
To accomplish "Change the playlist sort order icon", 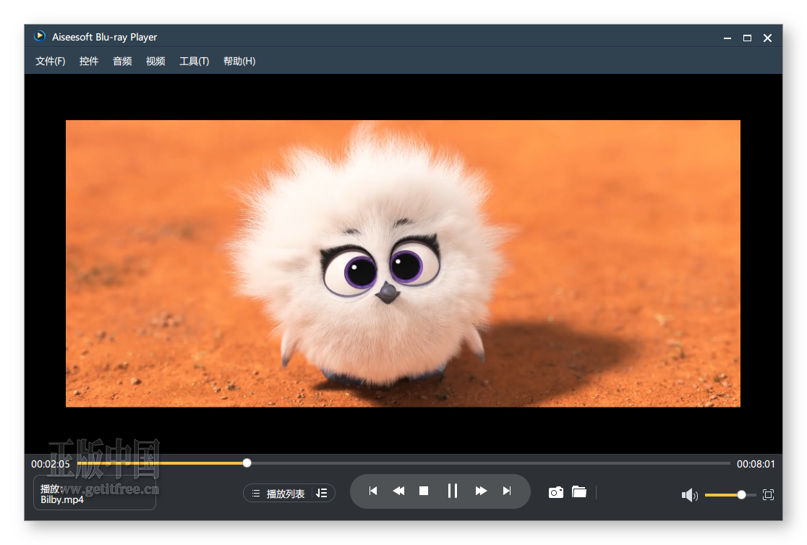I will point(322,494).
